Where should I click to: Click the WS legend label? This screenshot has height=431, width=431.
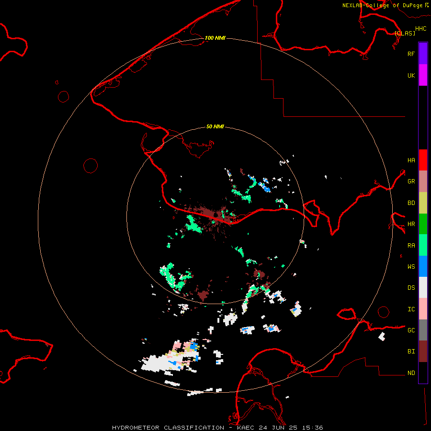point(411,267)
